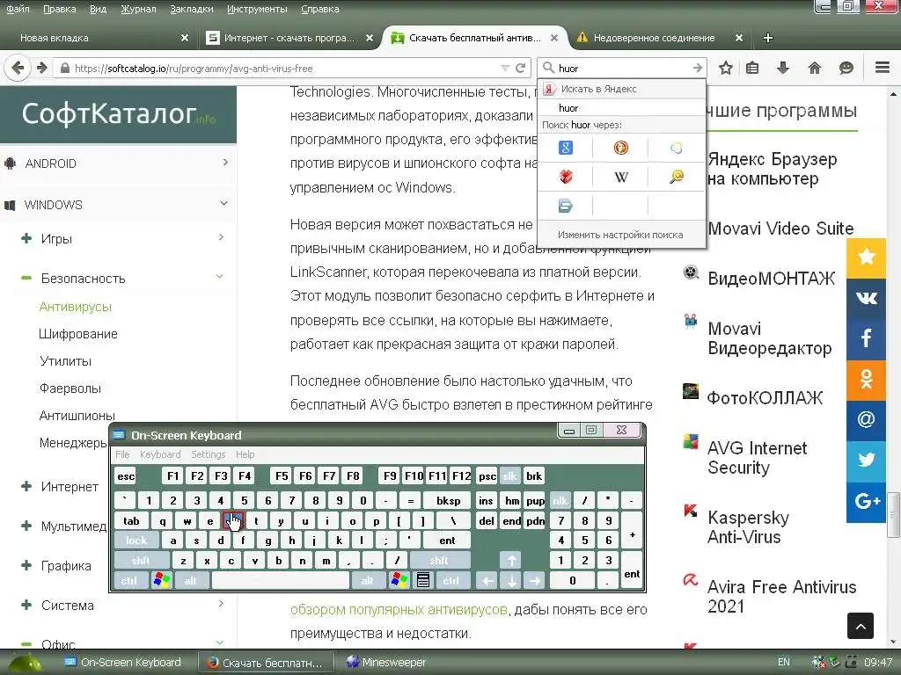The width and height of the screenshot is (901, 675).
Task: Open the Avira Free Antivirus 2021 link
Action: pos(781,597)
